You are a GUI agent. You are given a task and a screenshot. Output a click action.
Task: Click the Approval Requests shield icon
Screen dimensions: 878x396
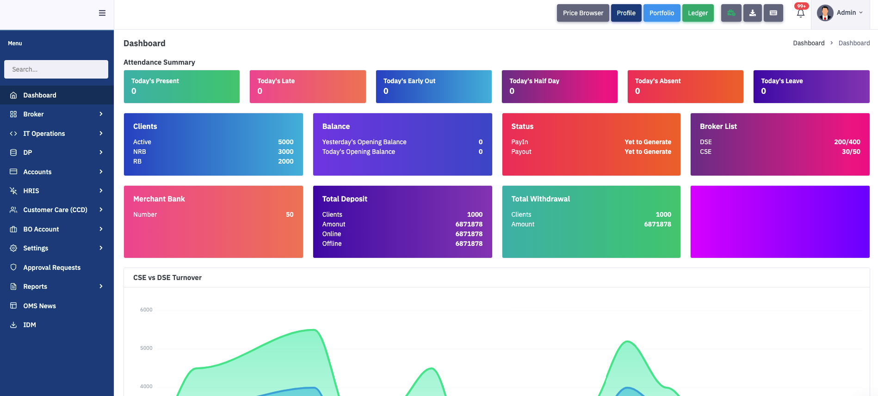(13, 268)
